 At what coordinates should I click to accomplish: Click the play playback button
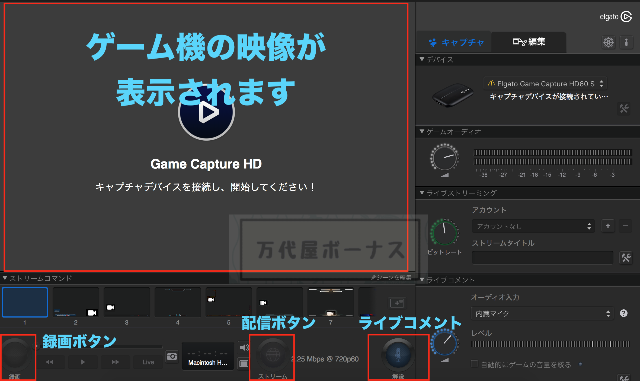click(83, 362)
